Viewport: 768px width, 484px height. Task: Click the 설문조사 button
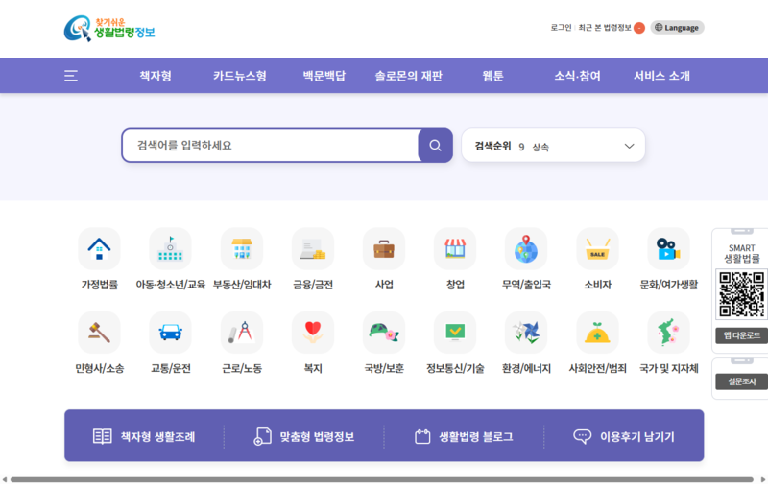pos(741,381)
